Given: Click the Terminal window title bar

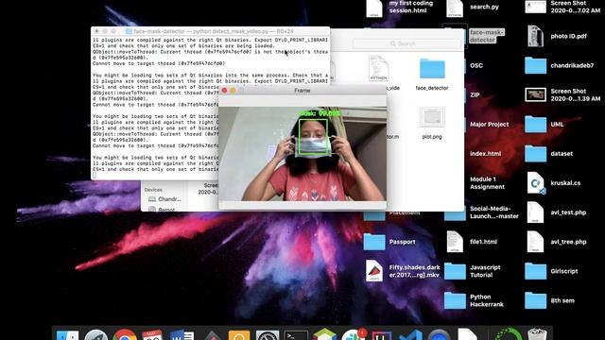Looking at the screenshot, I should pos(210,31).
